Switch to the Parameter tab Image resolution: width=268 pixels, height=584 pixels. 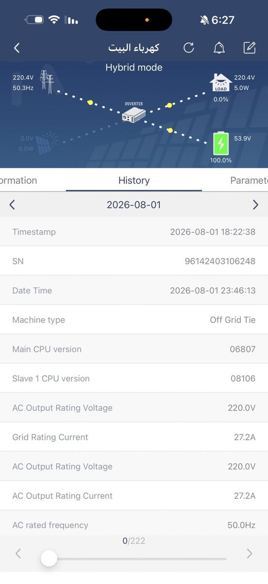pos(249,180)
